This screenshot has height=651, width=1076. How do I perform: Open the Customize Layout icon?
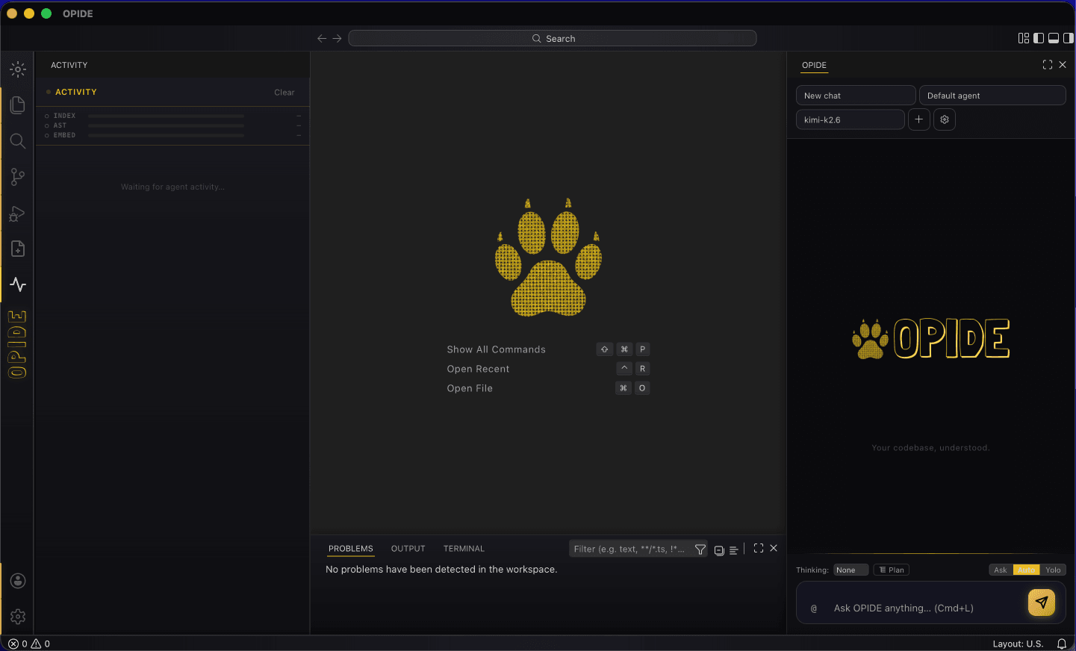coord(1024,38)
